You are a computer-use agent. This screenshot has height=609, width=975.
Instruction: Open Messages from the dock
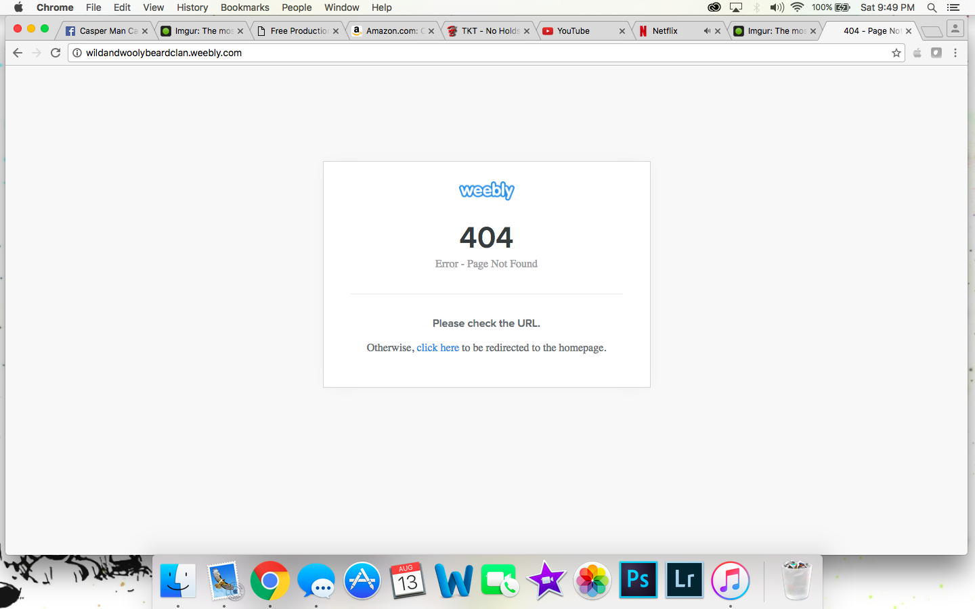pos(316,581)
